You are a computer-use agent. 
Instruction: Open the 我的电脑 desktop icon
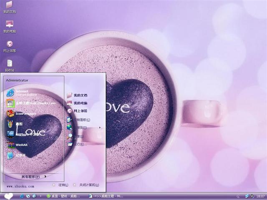coord(10,27)
